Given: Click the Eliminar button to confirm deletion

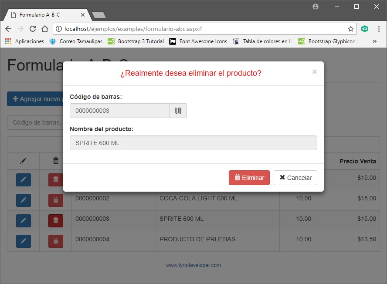Looking at the screenshot, I should click(249, 178).
